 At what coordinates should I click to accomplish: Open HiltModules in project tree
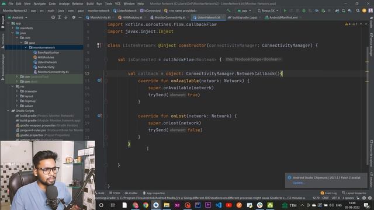[x=46, y=57]
